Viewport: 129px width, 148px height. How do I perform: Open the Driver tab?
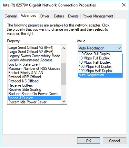coord(45,16)
